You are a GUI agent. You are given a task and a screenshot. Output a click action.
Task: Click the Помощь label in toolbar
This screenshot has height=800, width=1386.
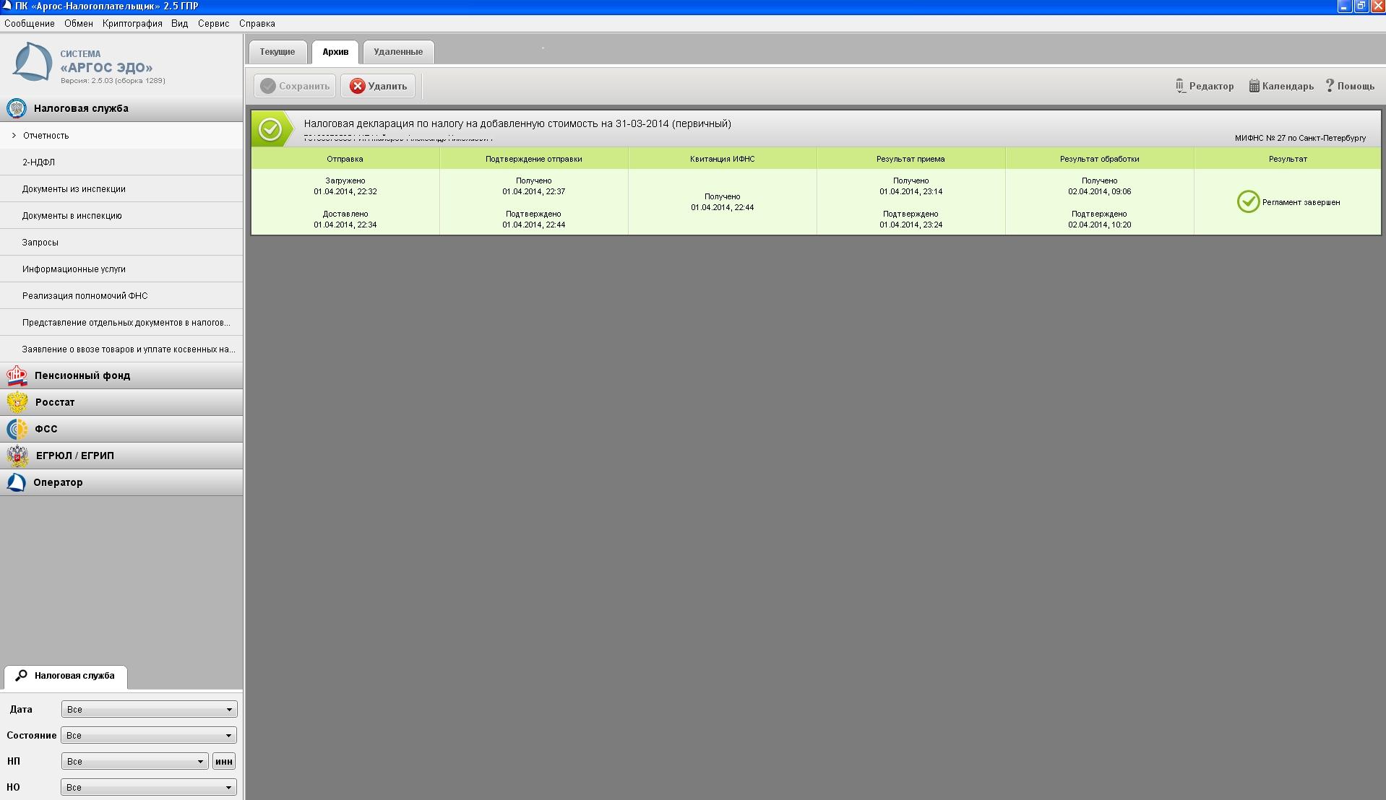point(1356,86)
